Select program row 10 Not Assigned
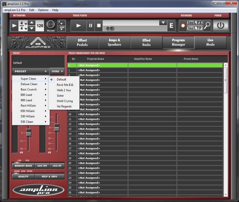This screenshot has width=239, height=202. (145, 114)
